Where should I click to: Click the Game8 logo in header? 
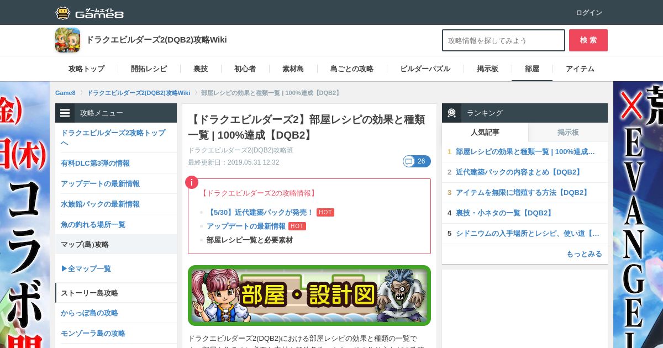click(90, 12)
